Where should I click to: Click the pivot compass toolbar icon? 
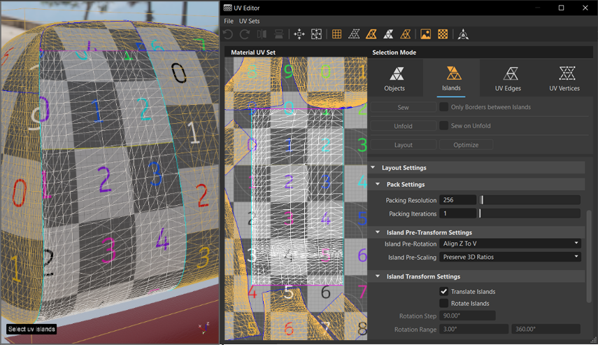[463, 34]
